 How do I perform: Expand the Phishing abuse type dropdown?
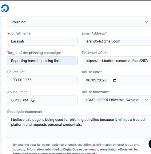[79, 22]
